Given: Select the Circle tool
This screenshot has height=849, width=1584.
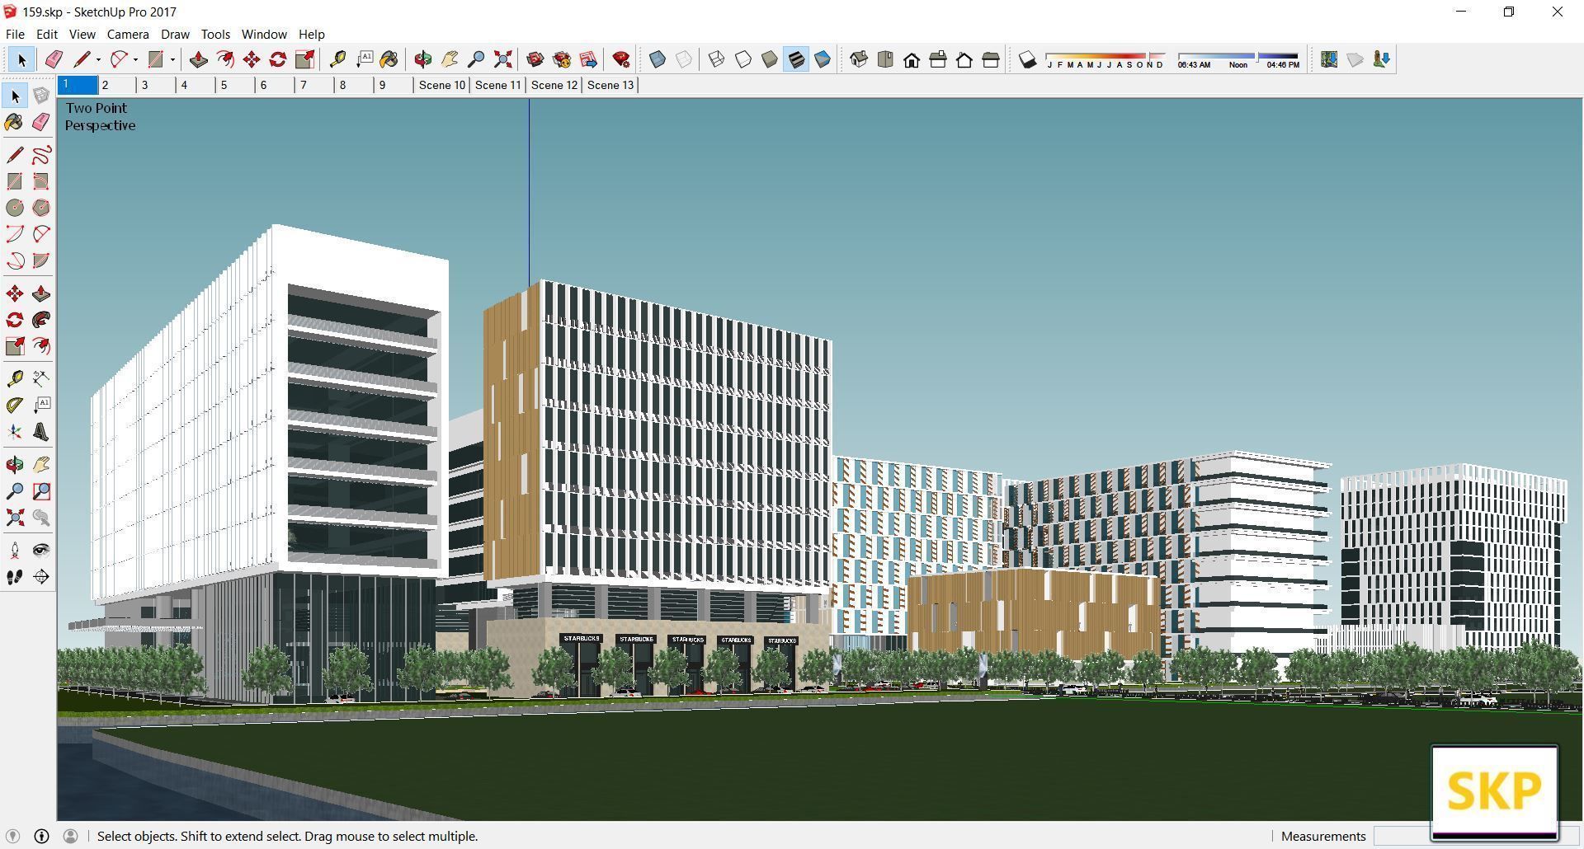Looking at the screenshot, I should click(x=15, y=208).
